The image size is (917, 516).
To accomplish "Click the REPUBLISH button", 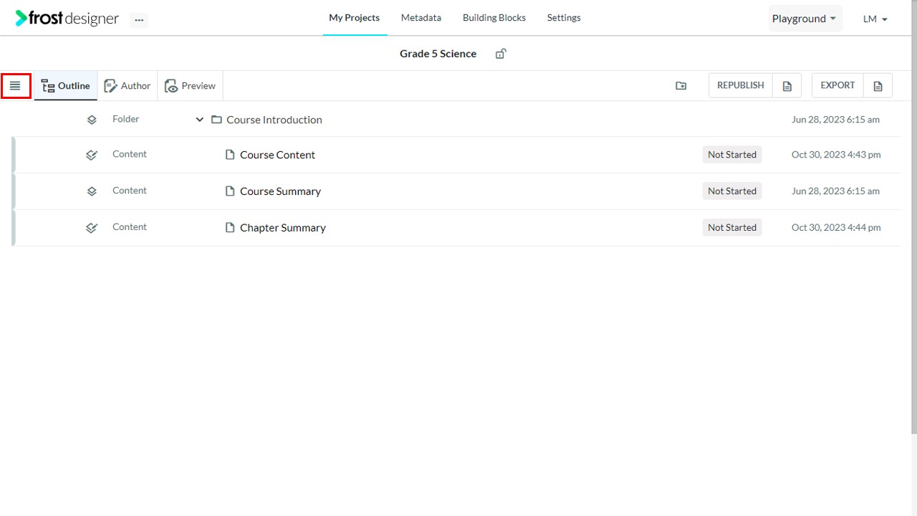I will coord(741,85).
